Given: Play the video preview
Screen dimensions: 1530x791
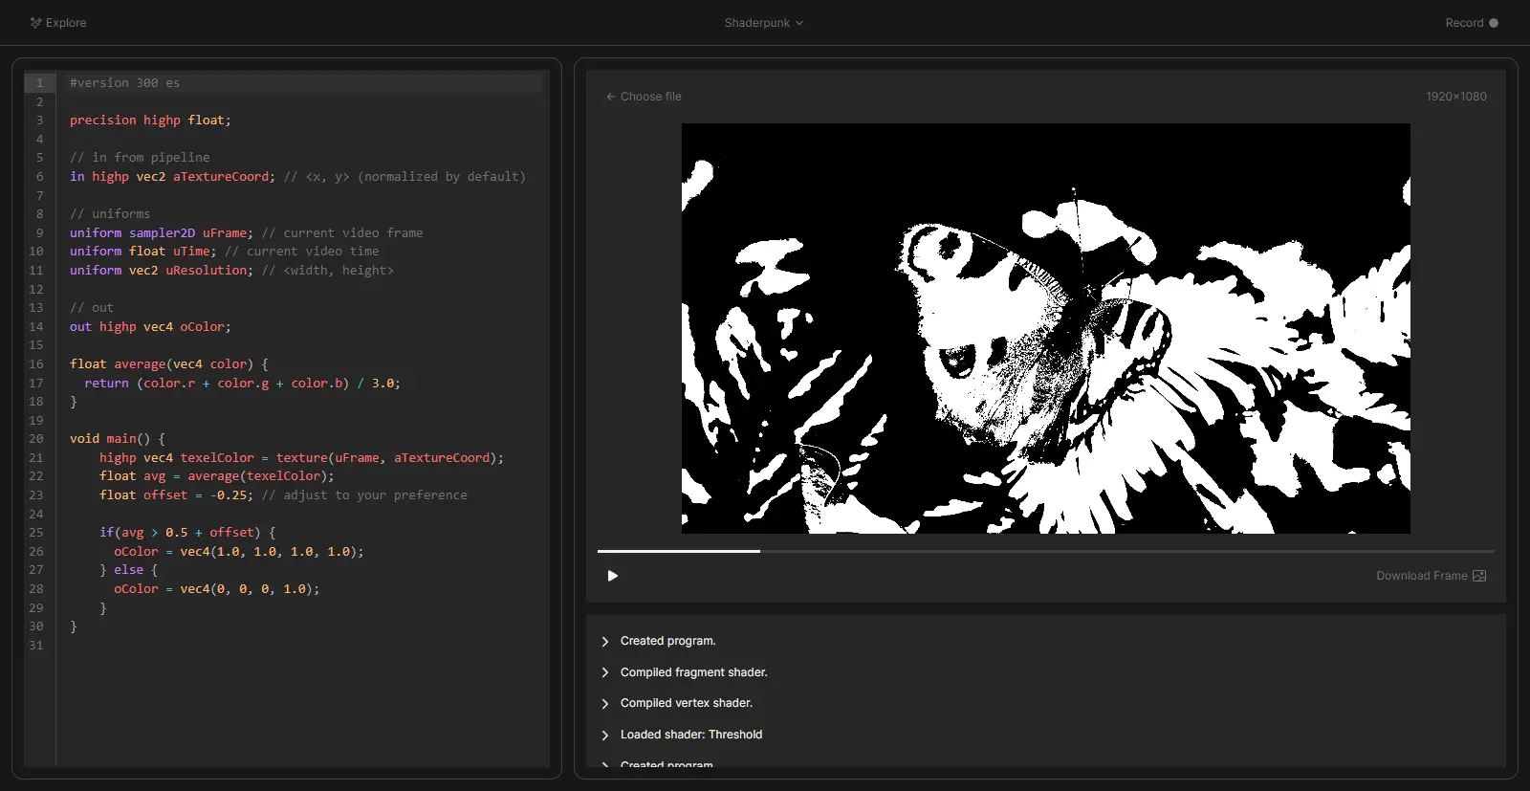Looking at the screenshot, I should click(x=613, y=576).
